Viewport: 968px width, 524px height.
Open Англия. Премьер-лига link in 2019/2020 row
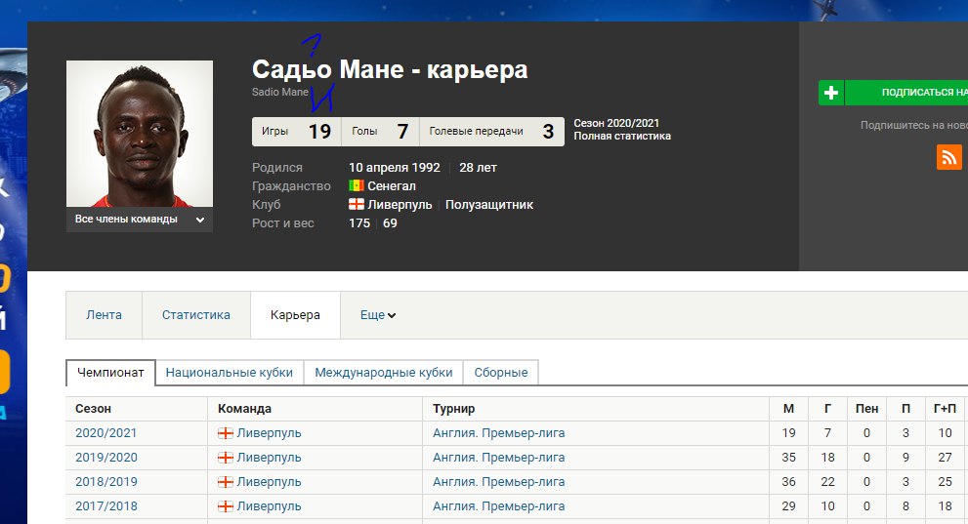click(x=499, y=458)
